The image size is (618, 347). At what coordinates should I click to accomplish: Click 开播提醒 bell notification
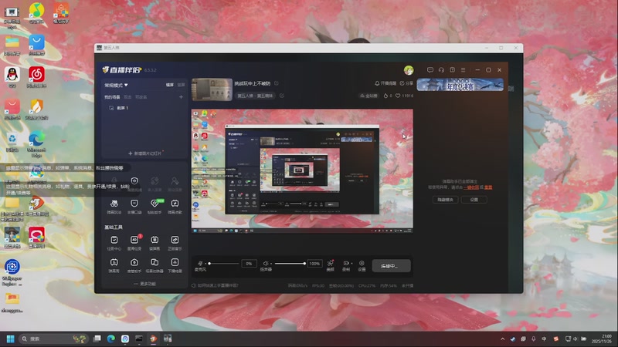pyautogui.click(x=385, y=83)
